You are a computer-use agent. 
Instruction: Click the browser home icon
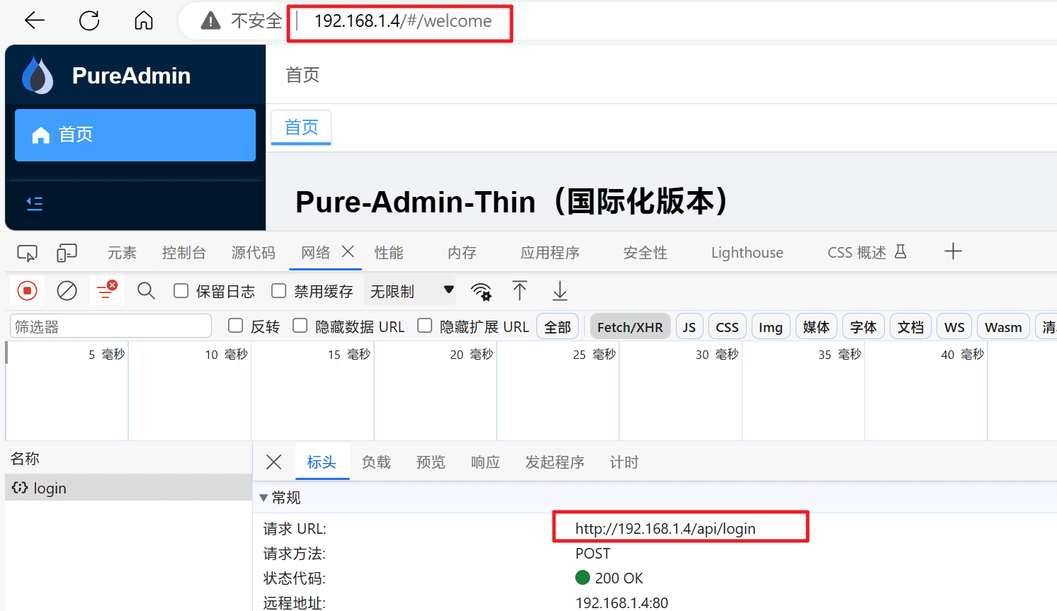(x=144, y=21)
